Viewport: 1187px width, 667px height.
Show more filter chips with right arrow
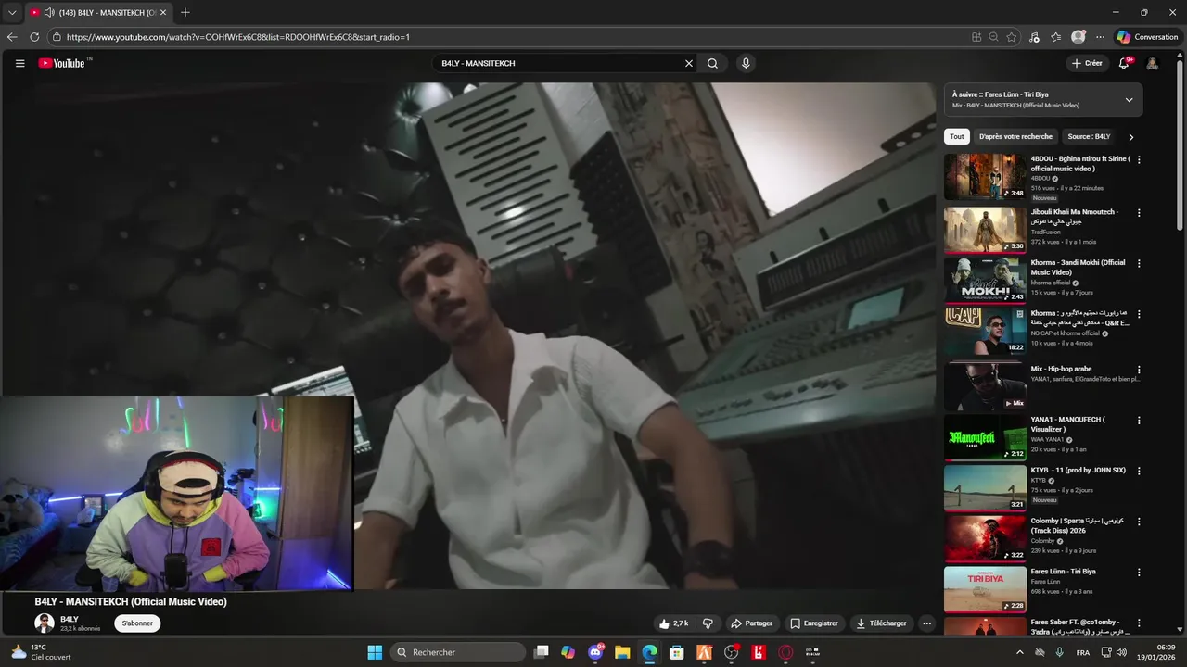tap(1130, 137)
